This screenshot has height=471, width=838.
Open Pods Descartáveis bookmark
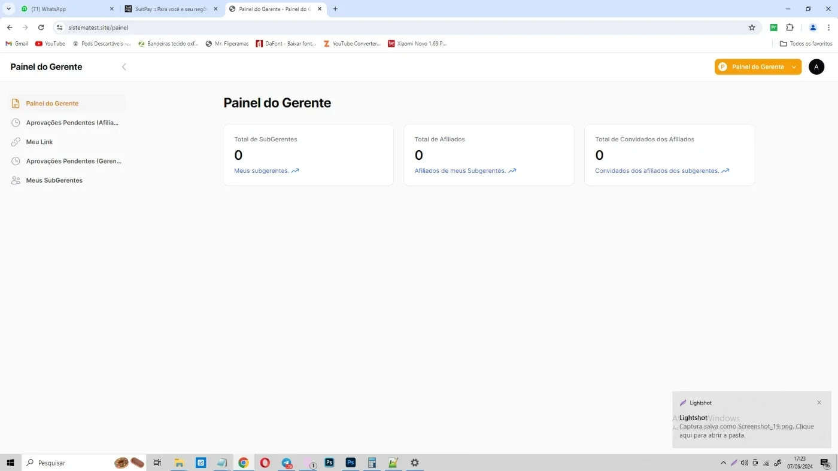pos(102,44)
